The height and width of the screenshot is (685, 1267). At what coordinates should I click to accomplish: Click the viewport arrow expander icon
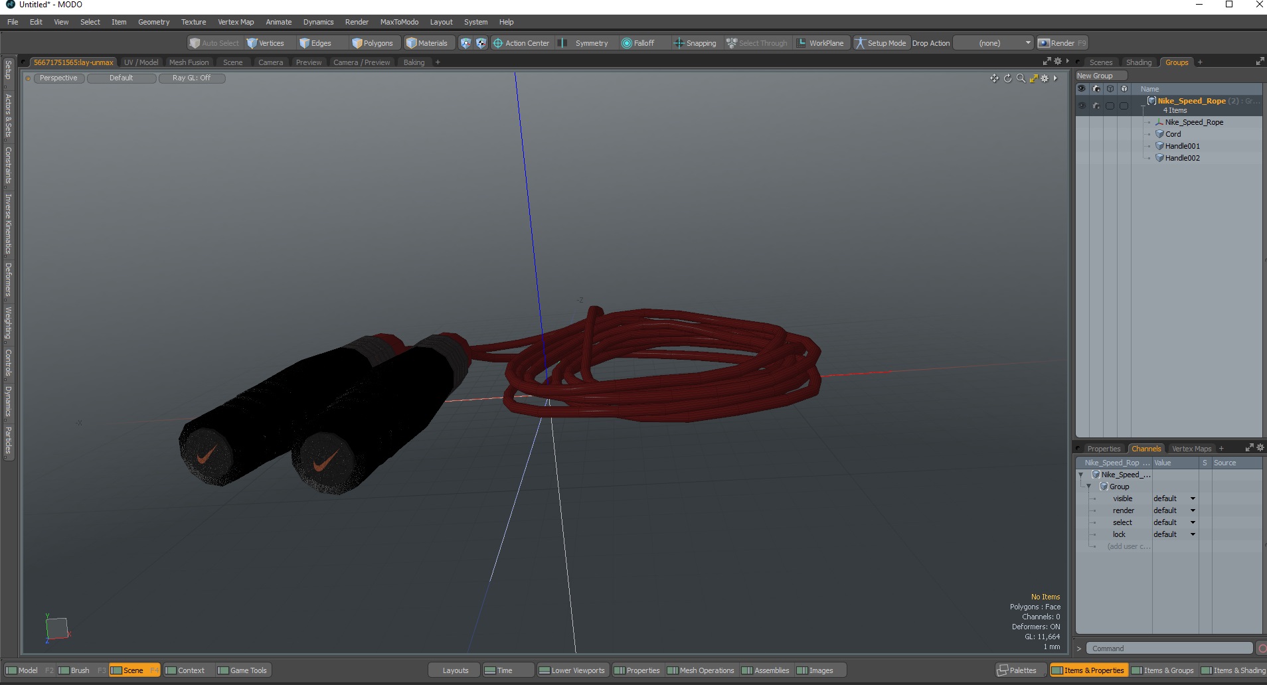click(x=1055, y=78)
